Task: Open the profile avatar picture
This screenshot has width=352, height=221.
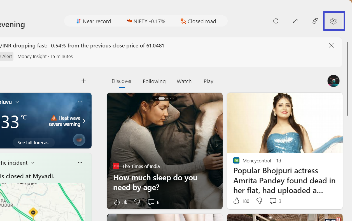Action: (333, 81)
